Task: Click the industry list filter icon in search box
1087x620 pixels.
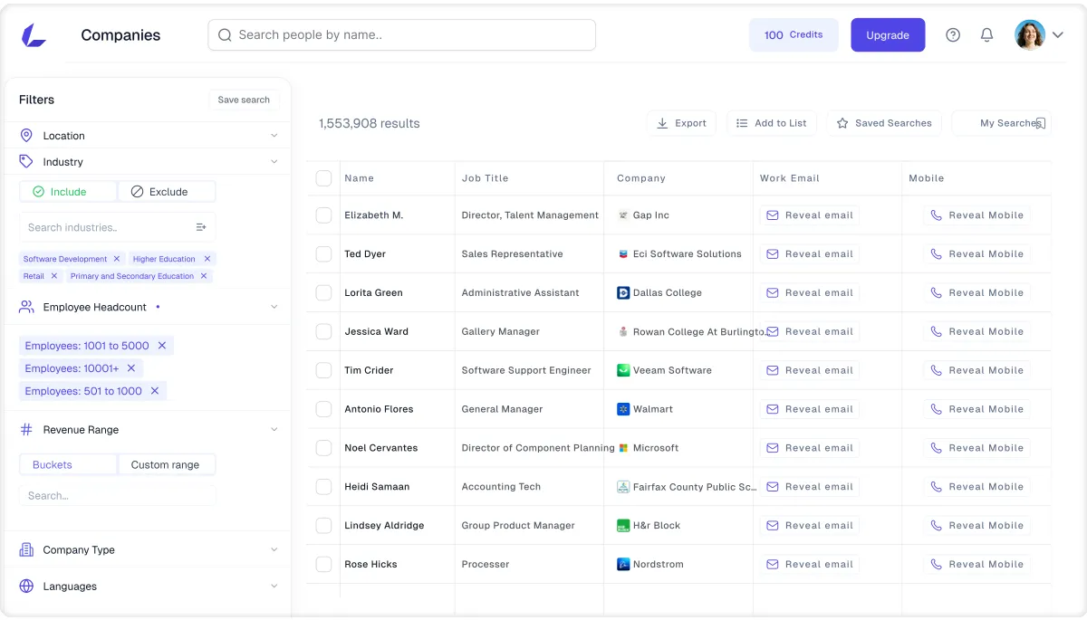Action: coord(201,227)
